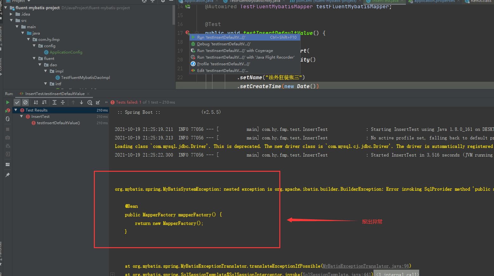Run 'testInsertDefaultV...()' from context menu
Image resolution: width=494 pixels, height=276 pixels.
point(245,37)
